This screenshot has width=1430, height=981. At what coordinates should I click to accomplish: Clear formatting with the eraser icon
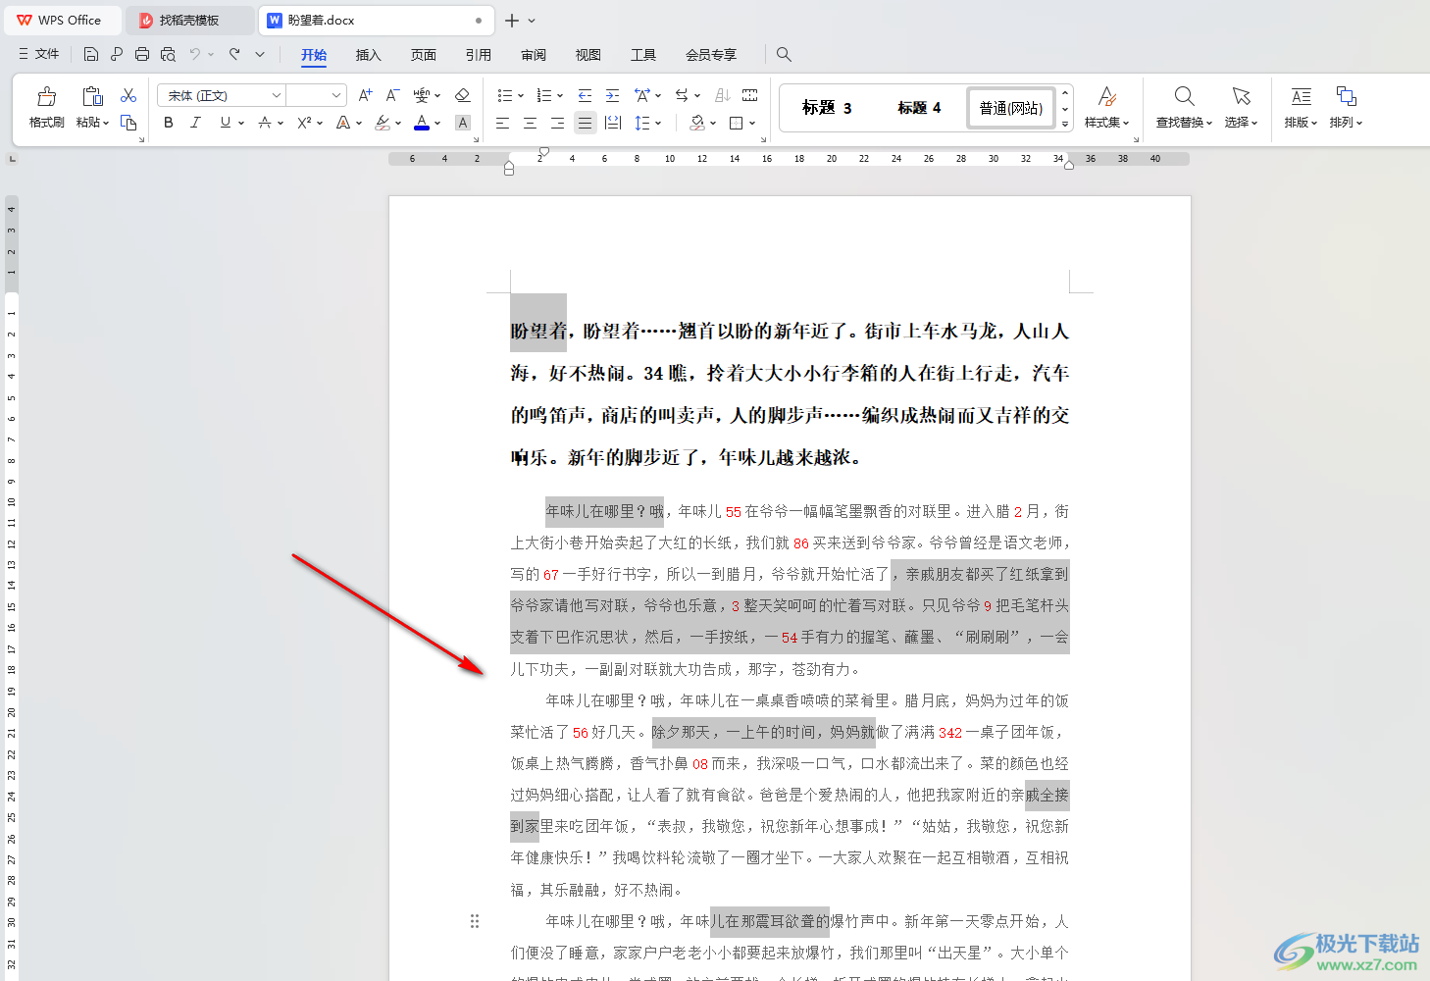coord(463,95)
